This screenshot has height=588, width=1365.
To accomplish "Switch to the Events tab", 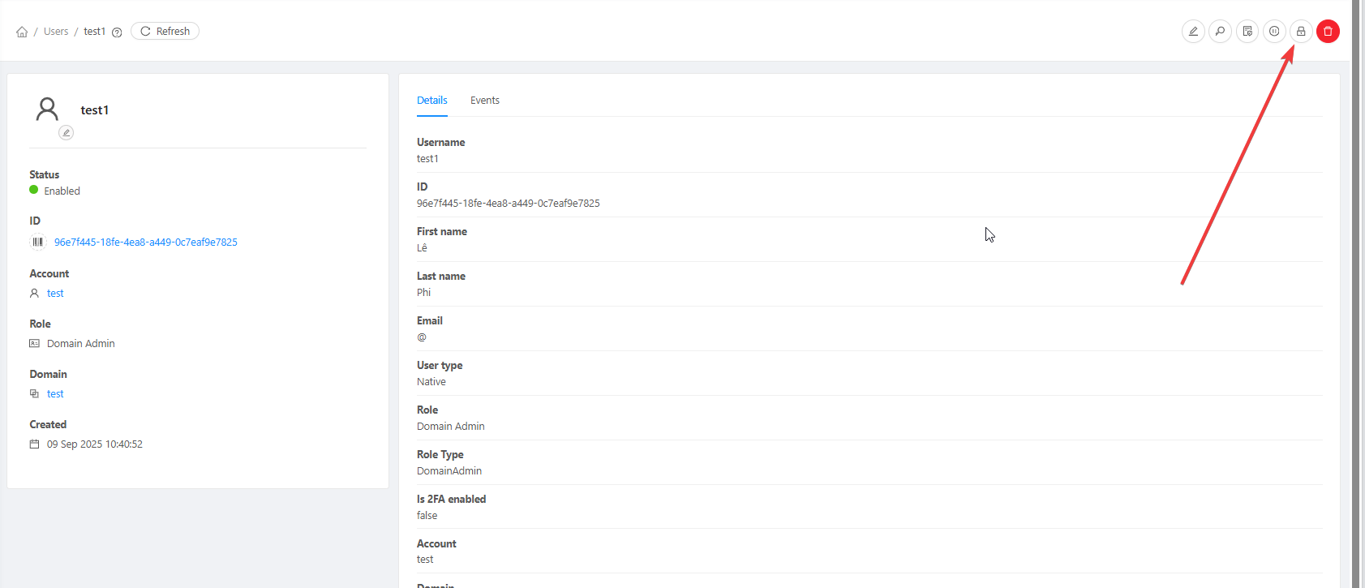I will pyautogui.click(x=484, y=101).
